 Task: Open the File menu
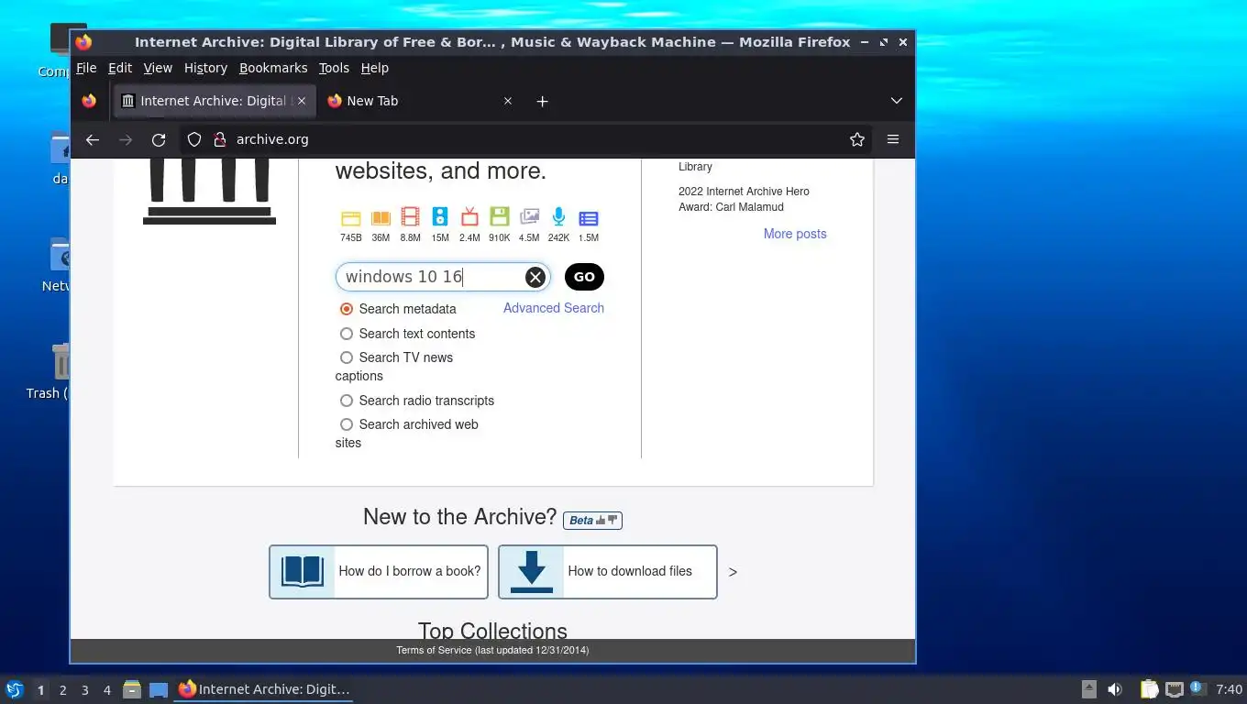point(86,68)
